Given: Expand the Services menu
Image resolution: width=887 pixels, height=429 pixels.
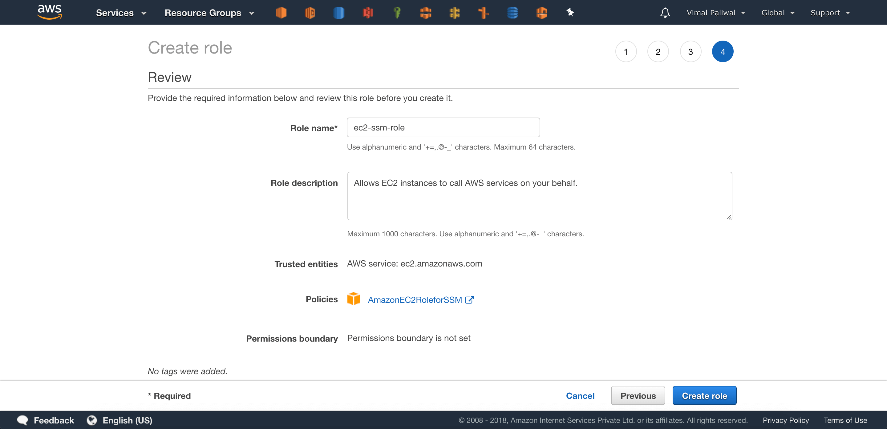Looking at the screenshot, I should [121, 13].
